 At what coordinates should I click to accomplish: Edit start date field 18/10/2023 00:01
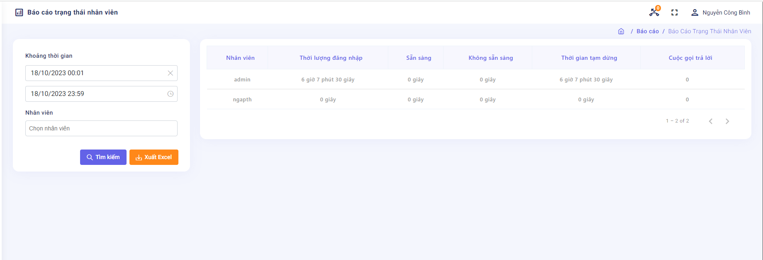101,73
